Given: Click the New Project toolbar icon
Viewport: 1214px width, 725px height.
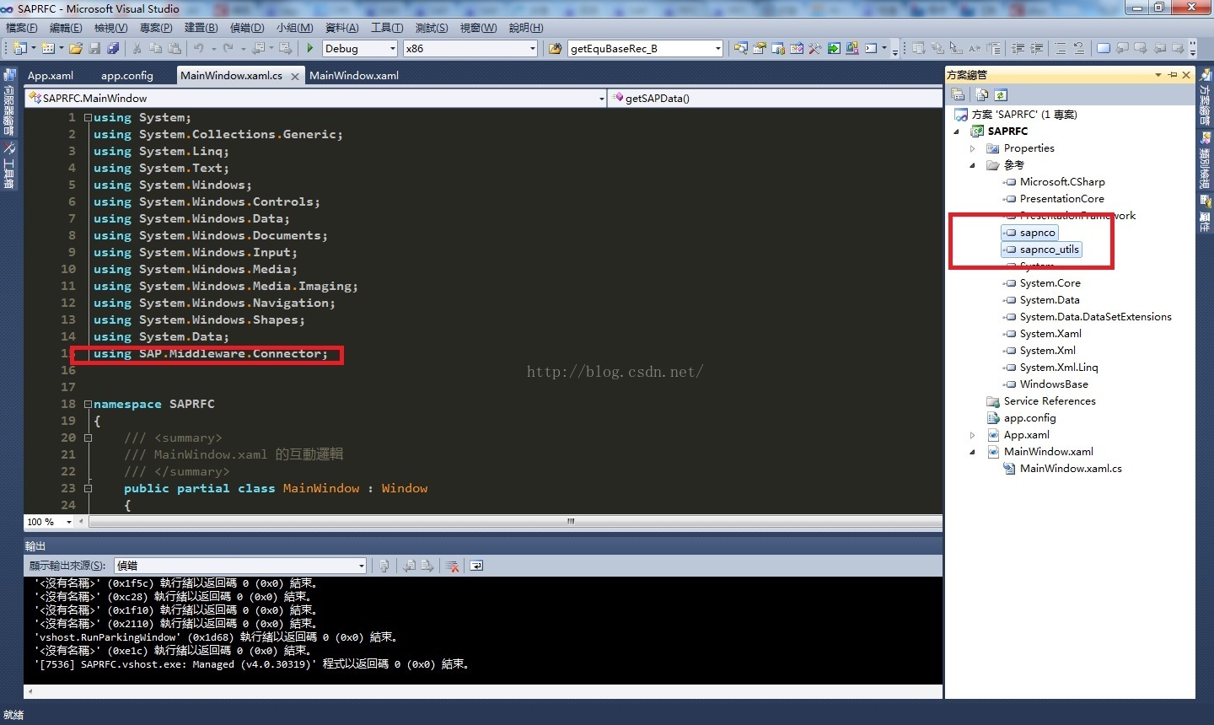Looking at the screenshot, I should click(20, 49).
